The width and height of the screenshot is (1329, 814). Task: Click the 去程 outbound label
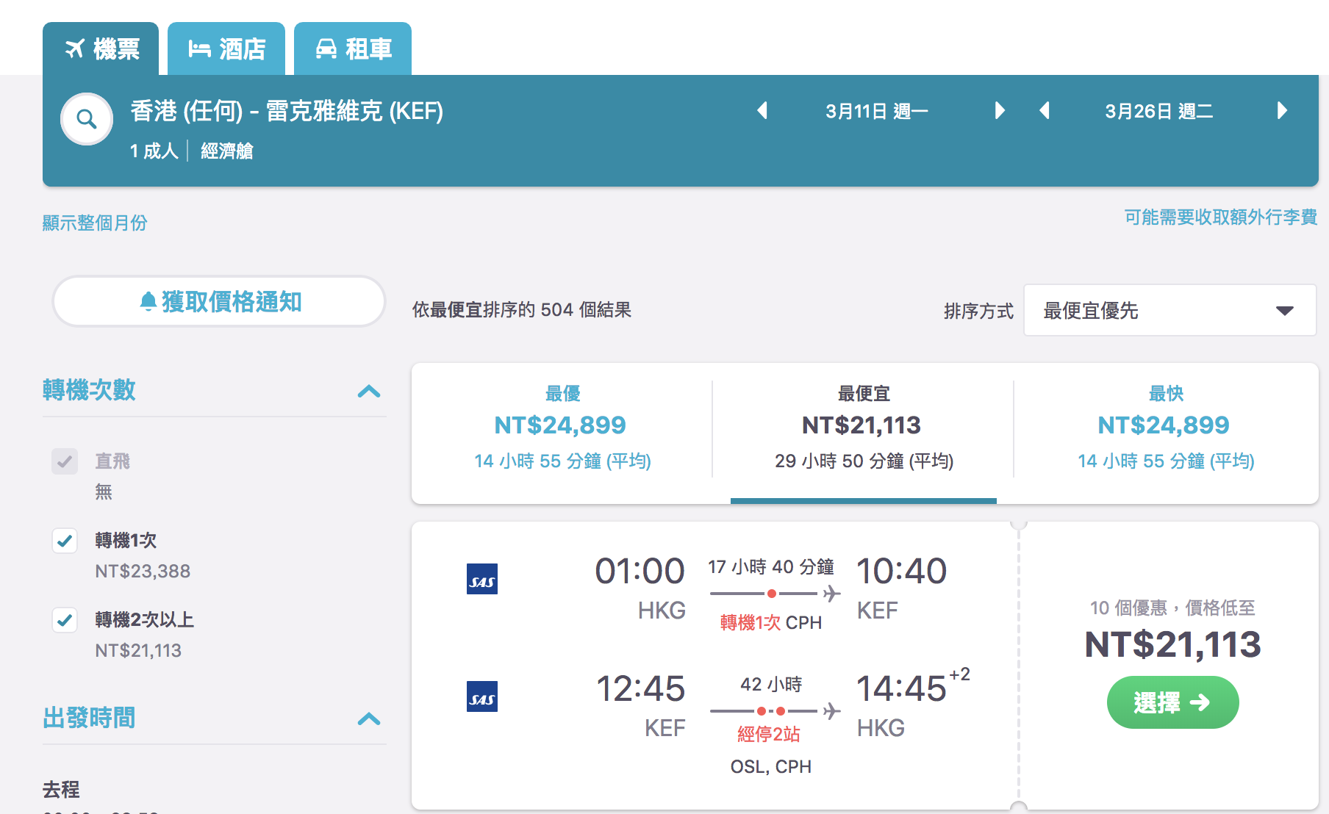[x=61, y=790]
